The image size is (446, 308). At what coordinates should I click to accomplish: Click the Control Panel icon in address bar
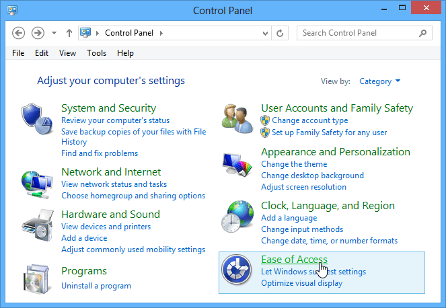[85, 33]
